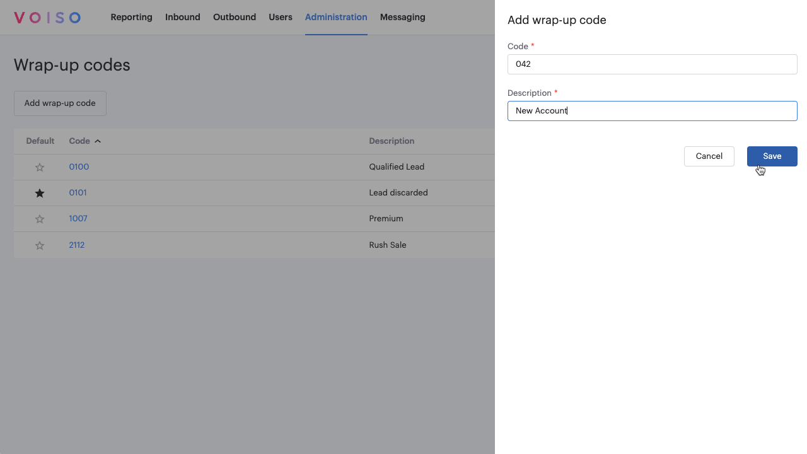The height and width of the screenshot is (454, 807).
Task: Select the Lead discarded description cell
Action: (x=398, y=193)
